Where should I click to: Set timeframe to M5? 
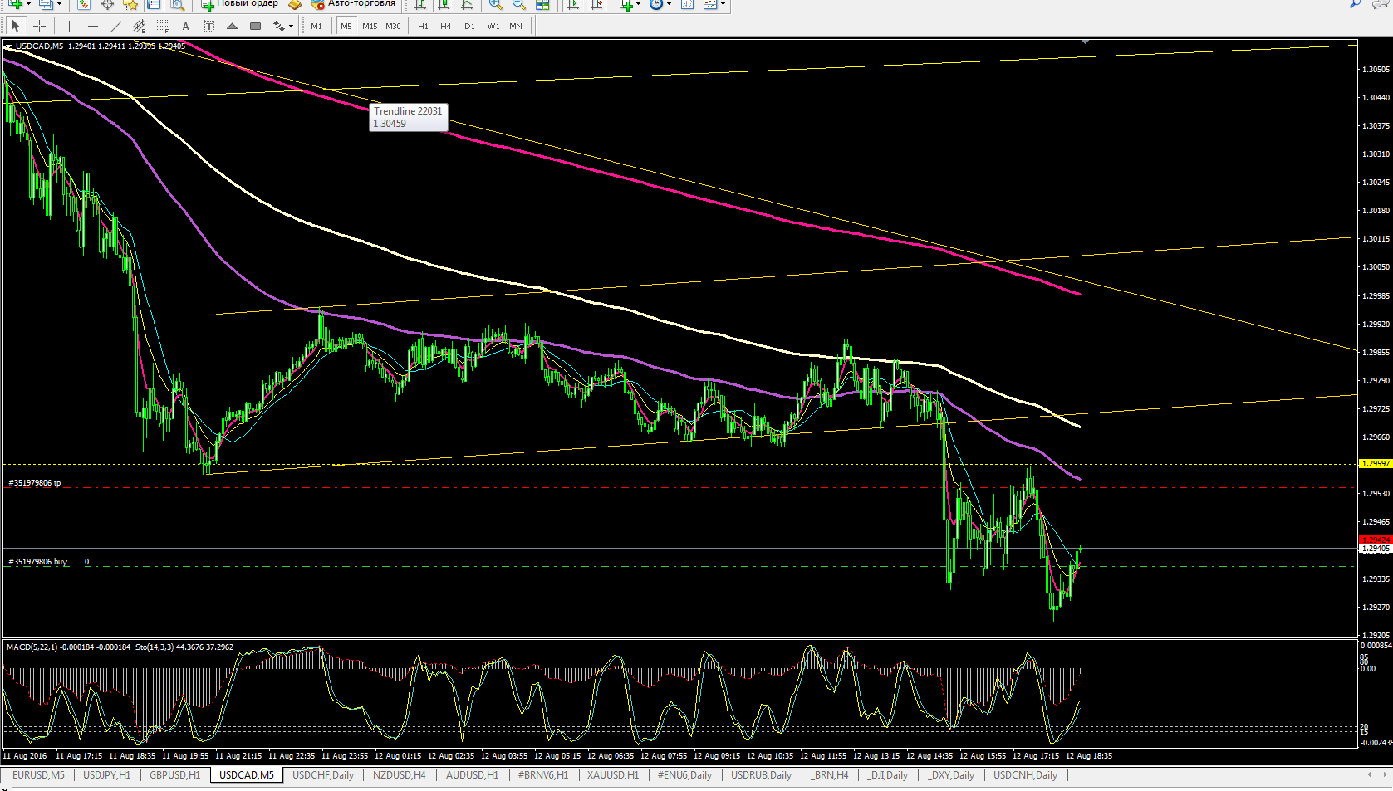click(346, 27)
